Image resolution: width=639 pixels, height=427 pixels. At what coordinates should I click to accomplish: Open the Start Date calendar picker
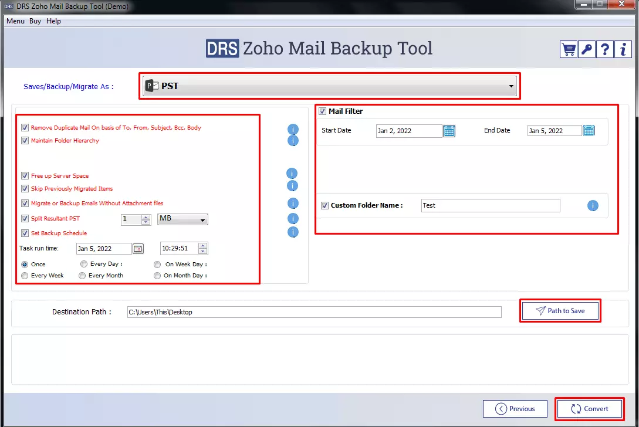point(449,131)
